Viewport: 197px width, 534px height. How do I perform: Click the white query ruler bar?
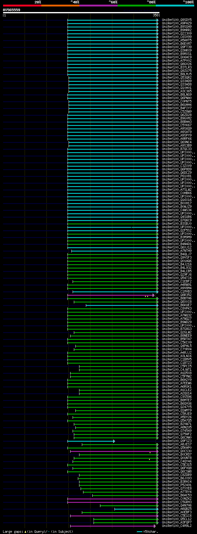tap(81, 13)
